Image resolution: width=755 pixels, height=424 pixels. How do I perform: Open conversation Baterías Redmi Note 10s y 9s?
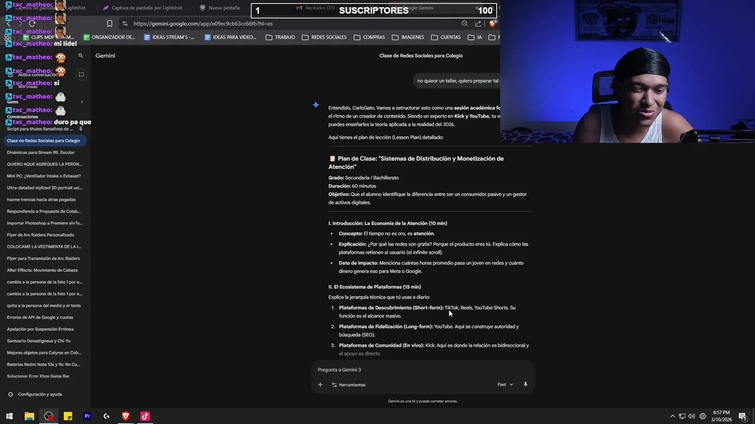pos(44,365)
